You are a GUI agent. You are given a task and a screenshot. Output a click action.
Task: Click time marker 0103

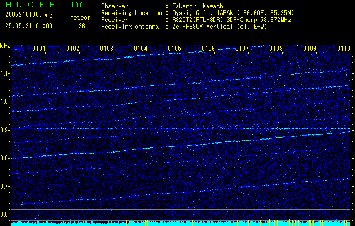pyautogui.click(x=107, y=48)
